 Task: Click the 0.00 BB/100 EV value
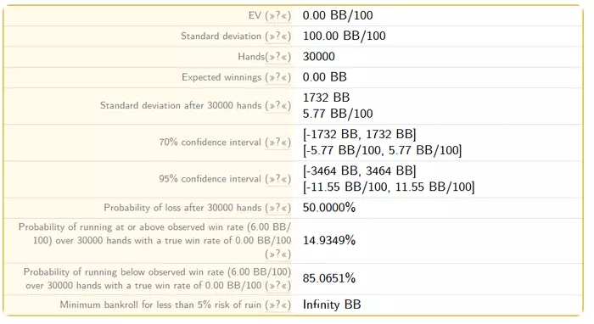338,15
